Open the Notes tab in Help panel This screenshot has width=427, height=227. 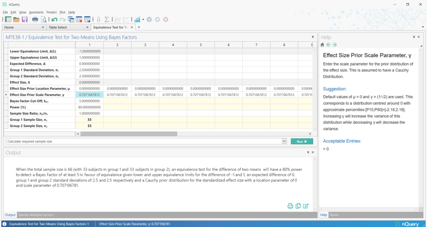click(x=335, y=214)
